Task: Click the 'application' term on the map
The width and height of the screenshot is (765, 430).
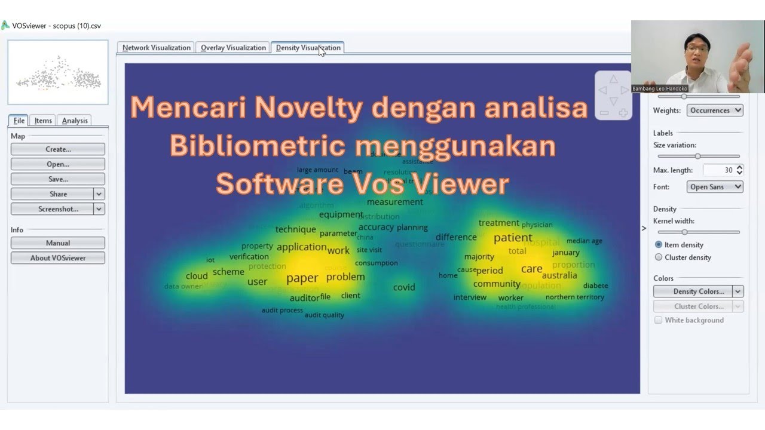Action: click(302, 247)
